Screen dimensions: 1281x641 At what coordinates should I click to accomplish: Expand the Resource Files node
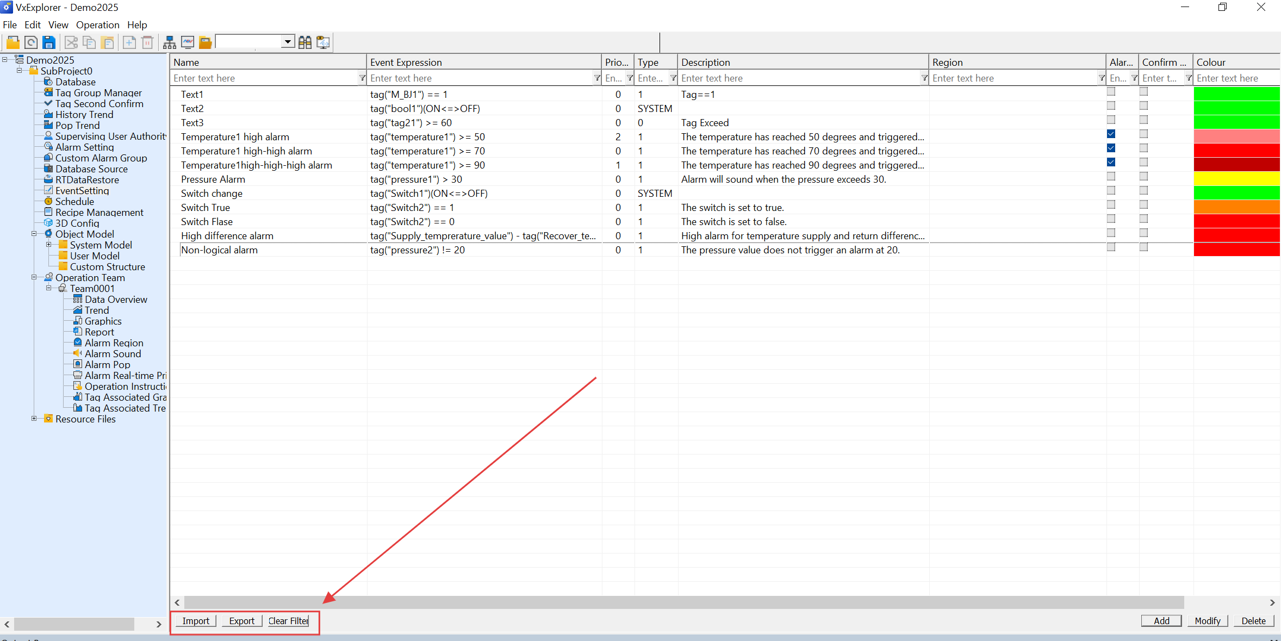click(34, 419)
